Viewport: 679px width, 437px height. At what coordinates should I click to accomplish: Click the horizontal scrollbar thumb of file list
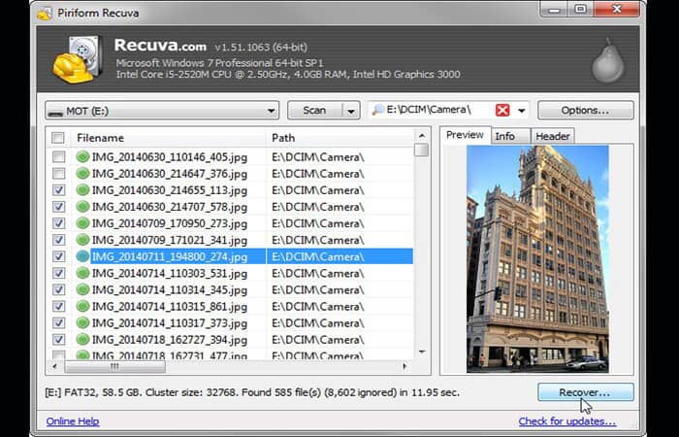click(114, 366)
